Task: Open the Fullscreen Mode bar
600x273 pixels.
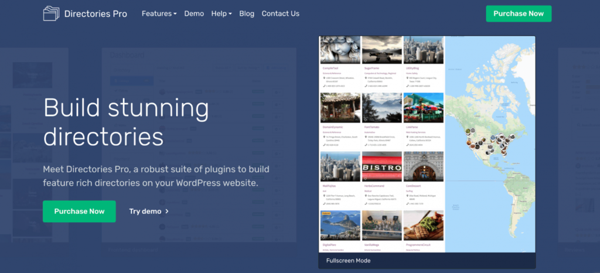Action: (x=427, y=261)
